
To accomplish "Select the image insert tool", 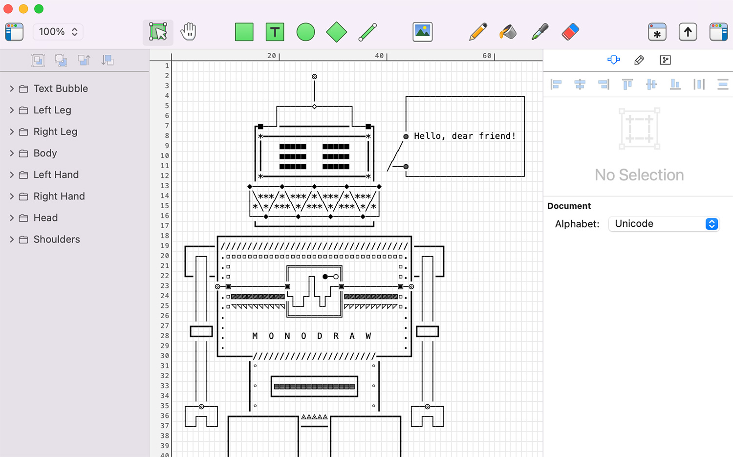I will click(423, 32).
